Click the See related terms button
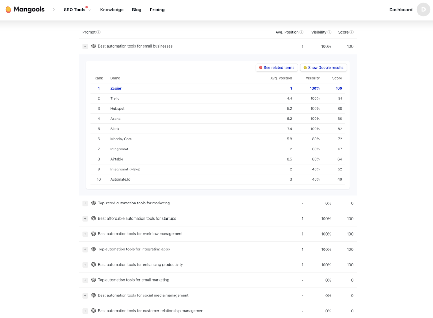The image size is (433, 318). pos(277,68)
